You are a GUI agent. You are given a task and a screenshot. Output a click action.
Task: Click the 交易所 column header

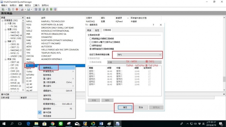92,18
